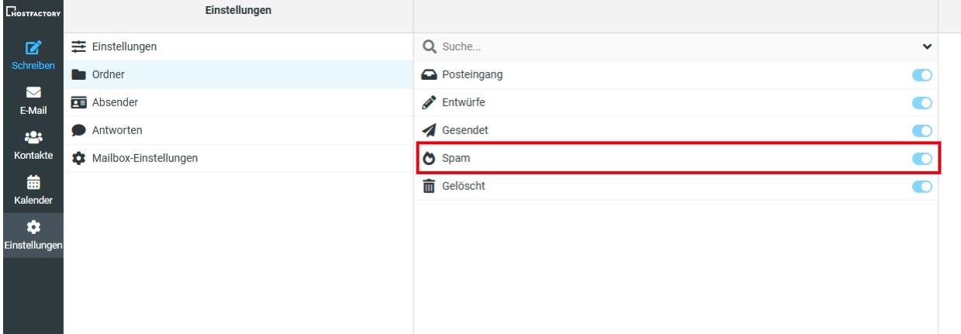The height and width of the screenshot is (334, 961).
Task: Open Schreiben compose in the sidebar
Action: 32,55
